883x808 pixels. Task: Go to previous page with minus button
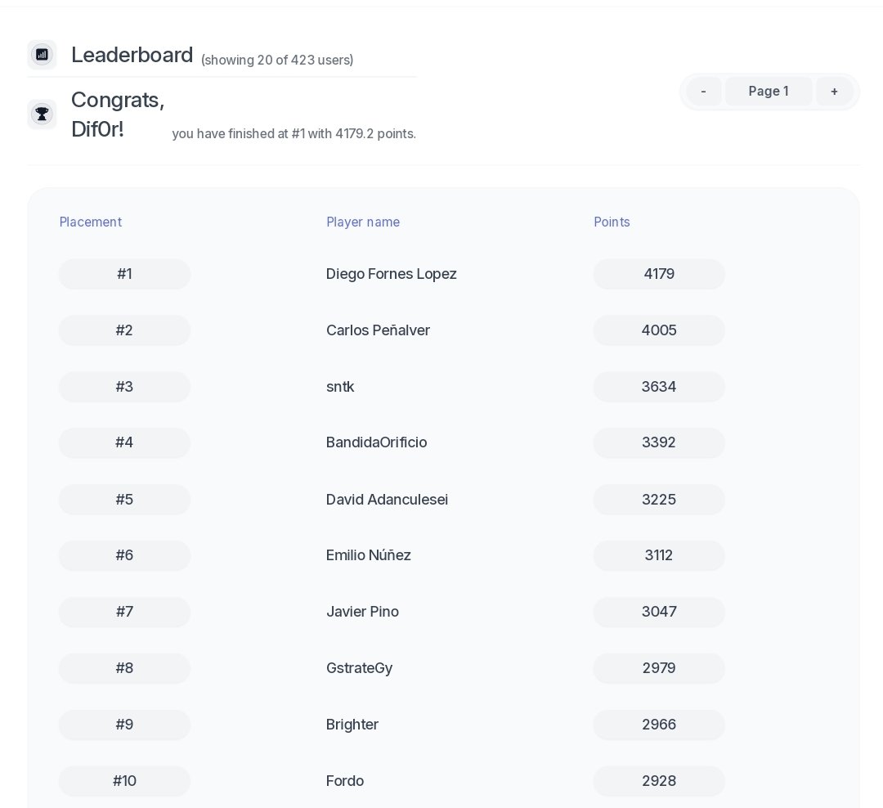point(703,92)
